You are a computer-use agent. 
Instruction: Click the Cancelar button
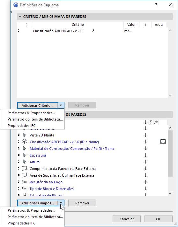tap(127, 219)
